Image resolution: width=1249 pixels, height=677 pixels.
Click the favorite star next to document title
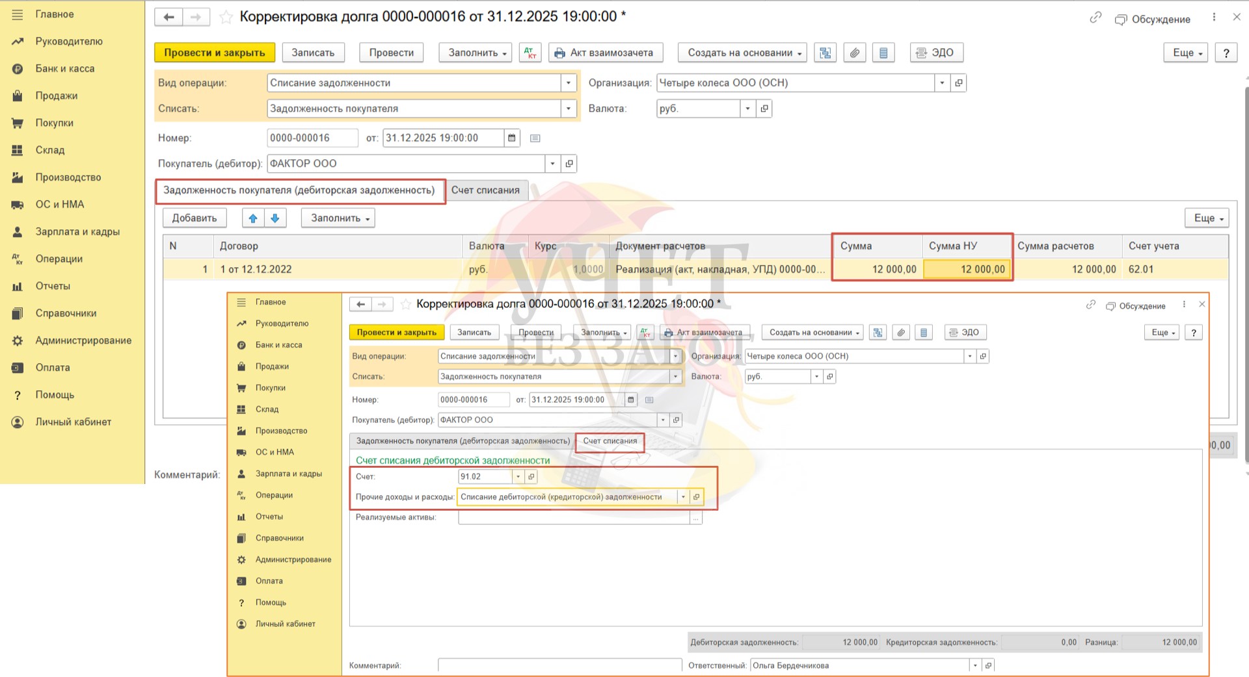(226, 17)
